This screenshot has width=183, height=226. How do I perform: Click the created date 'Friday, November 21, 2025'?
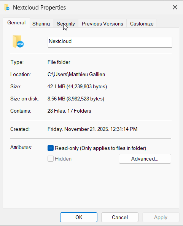point(78,129)
